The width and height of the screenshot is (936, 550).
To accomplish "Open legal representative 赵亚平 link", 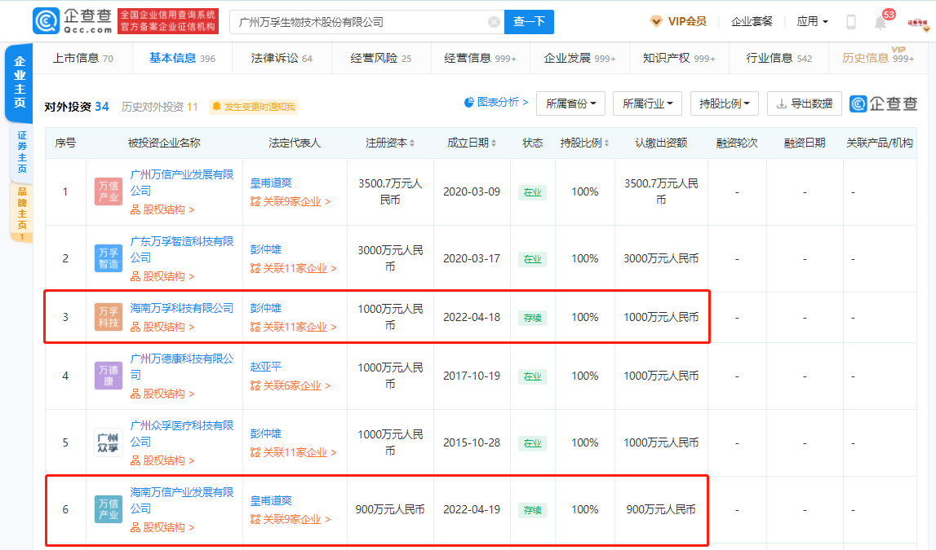I will pyautogui.click(x=266, y=367).
